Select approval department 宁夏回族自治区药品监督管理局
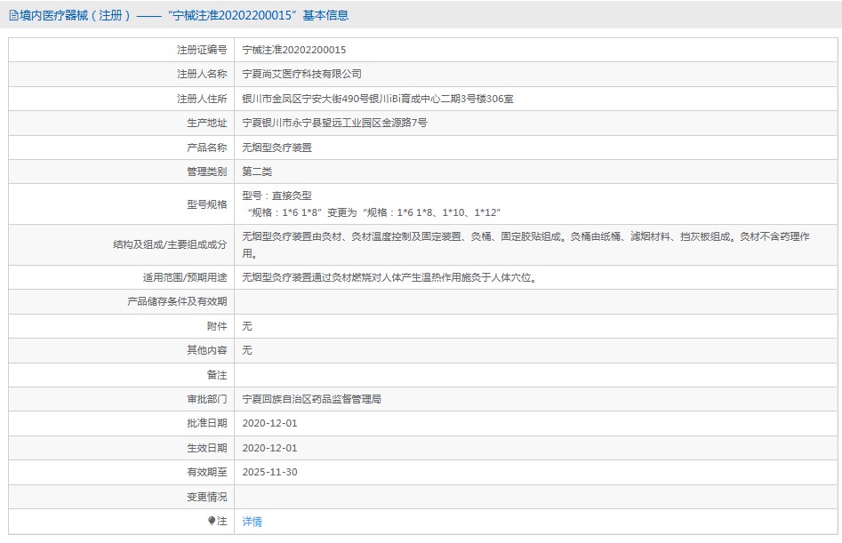 click(x=312, y=400)
